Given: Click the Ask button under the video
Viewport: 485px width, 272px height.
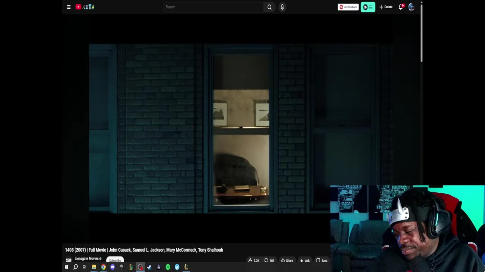Looking at the screenshot, I should (305, 260).
